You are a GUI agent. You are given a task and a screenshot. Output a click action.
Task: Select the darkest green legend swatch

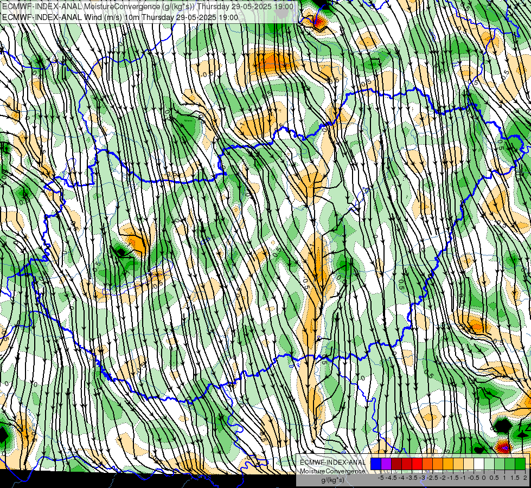[520, 464]
